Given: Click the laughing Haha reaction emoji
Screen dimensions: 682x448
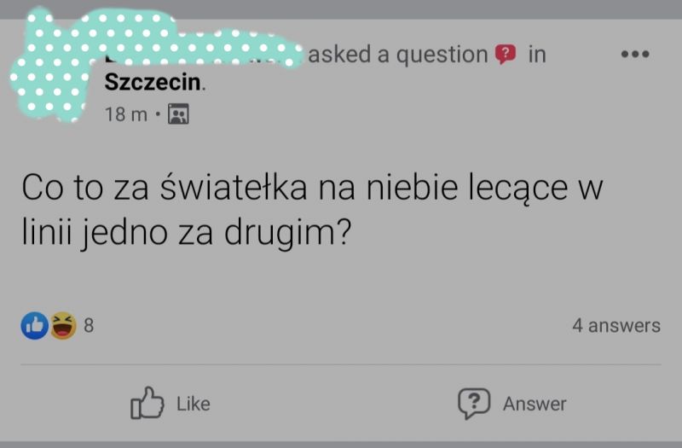Looking at the screenshot, I should click(63, 326).
